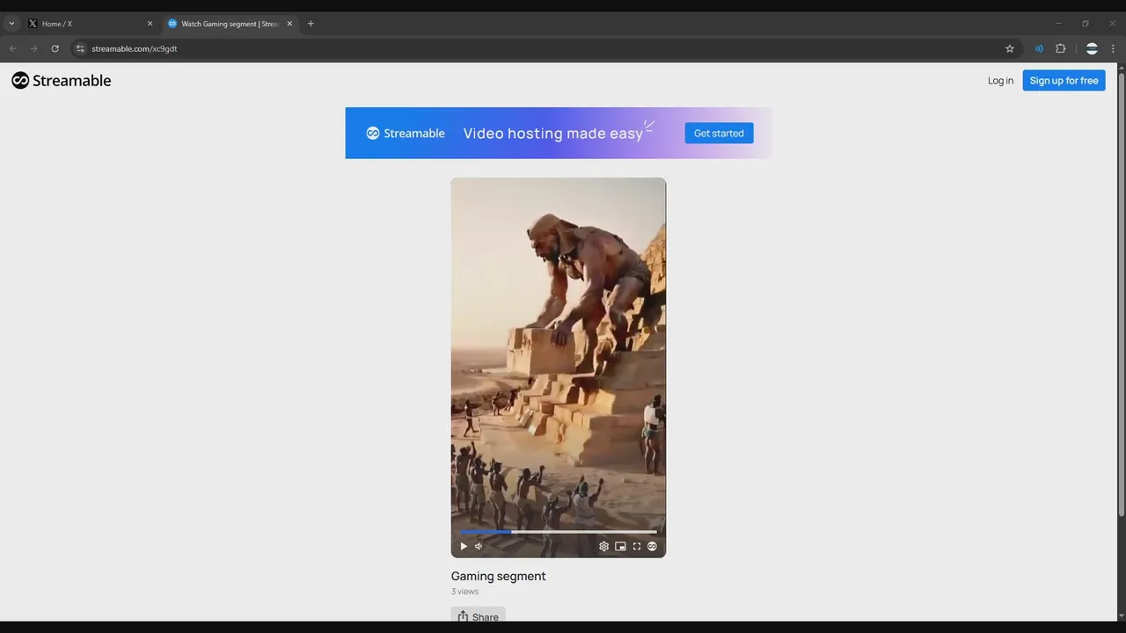
Task: Play the Gaming segment video
Action: [x=464, y=546]
